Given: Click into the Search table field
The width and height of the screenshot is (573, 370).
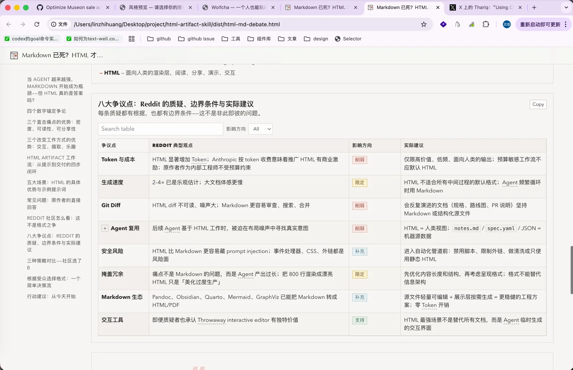Looking at the screenshot, I should pyautogui.click(x=160, y=129).
